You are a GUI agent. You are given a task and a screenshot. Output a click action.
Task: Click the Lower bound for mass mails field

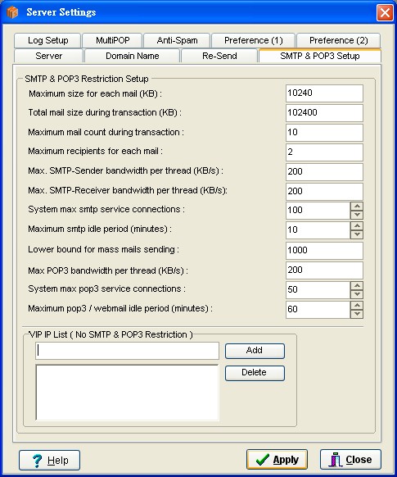click(324, 251)
